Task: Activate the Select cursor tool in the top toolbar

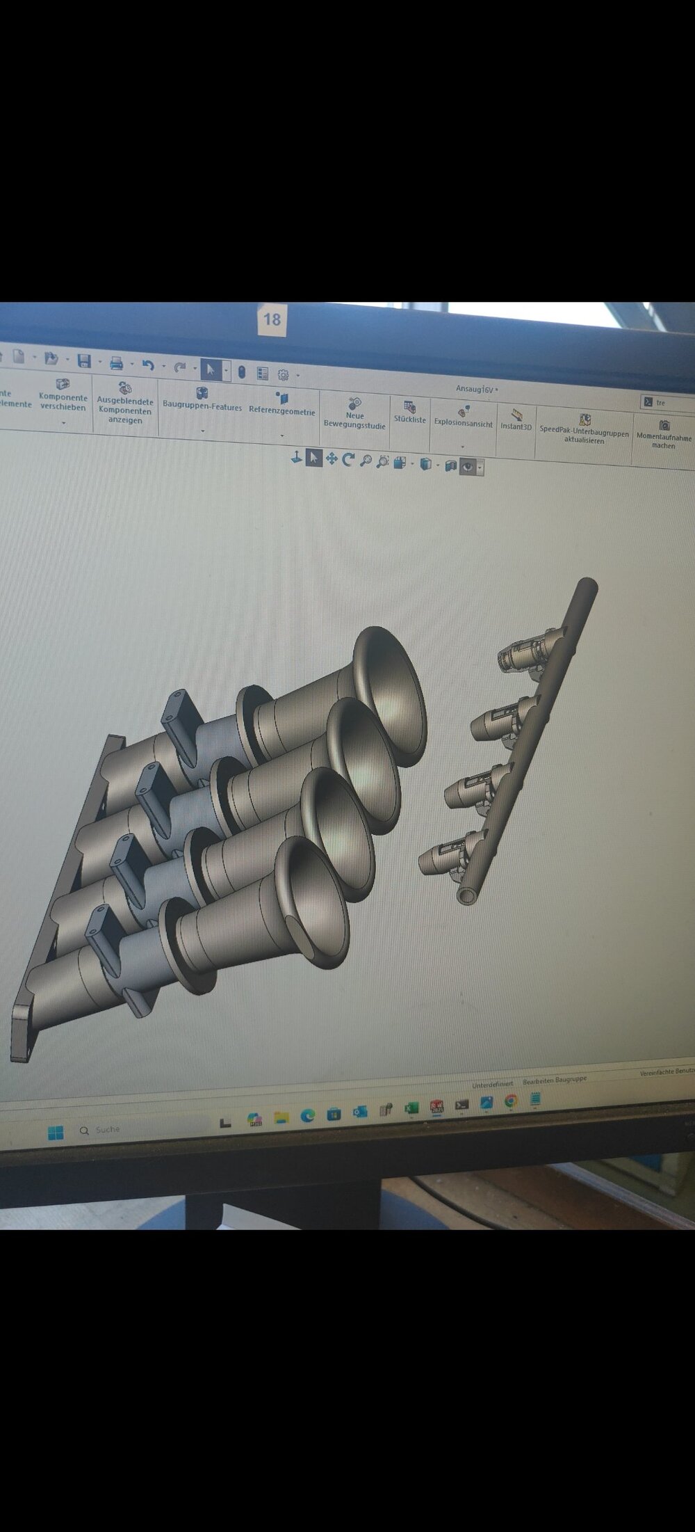Action: [211, 369]
